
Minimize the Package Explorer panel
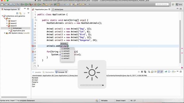[x=25, y=9]
